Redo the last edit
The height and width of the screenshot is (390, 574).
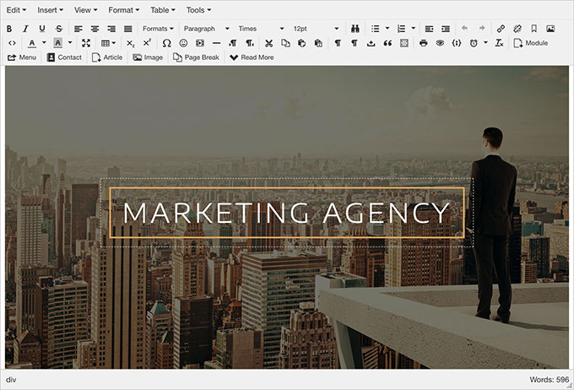point(482,29)
